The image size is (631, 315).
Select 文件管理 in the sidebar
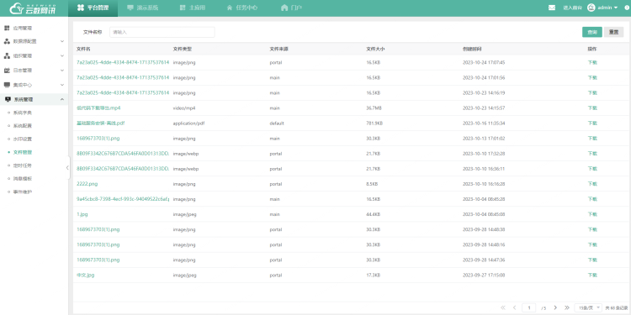click(x=23, y=152)
